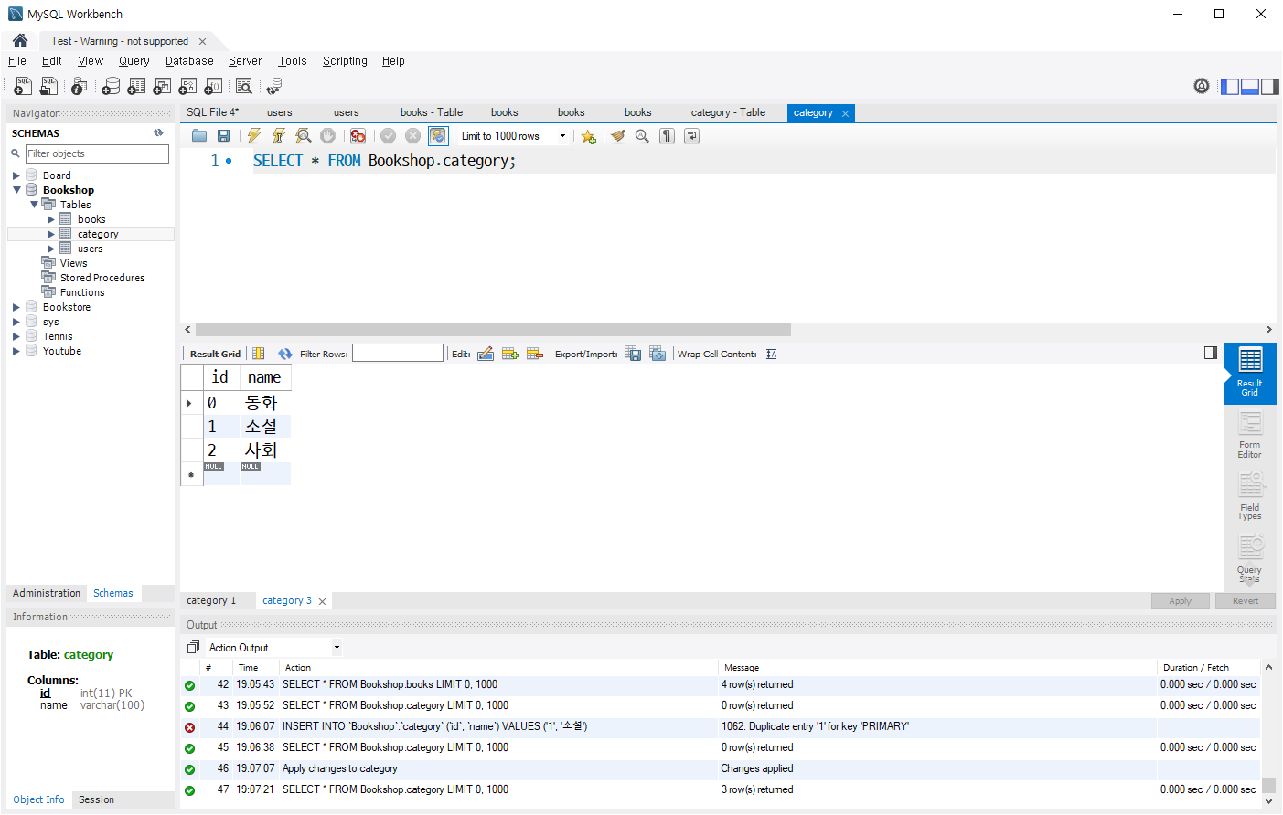Click the Commit checkmark icon

click(389, 136)
